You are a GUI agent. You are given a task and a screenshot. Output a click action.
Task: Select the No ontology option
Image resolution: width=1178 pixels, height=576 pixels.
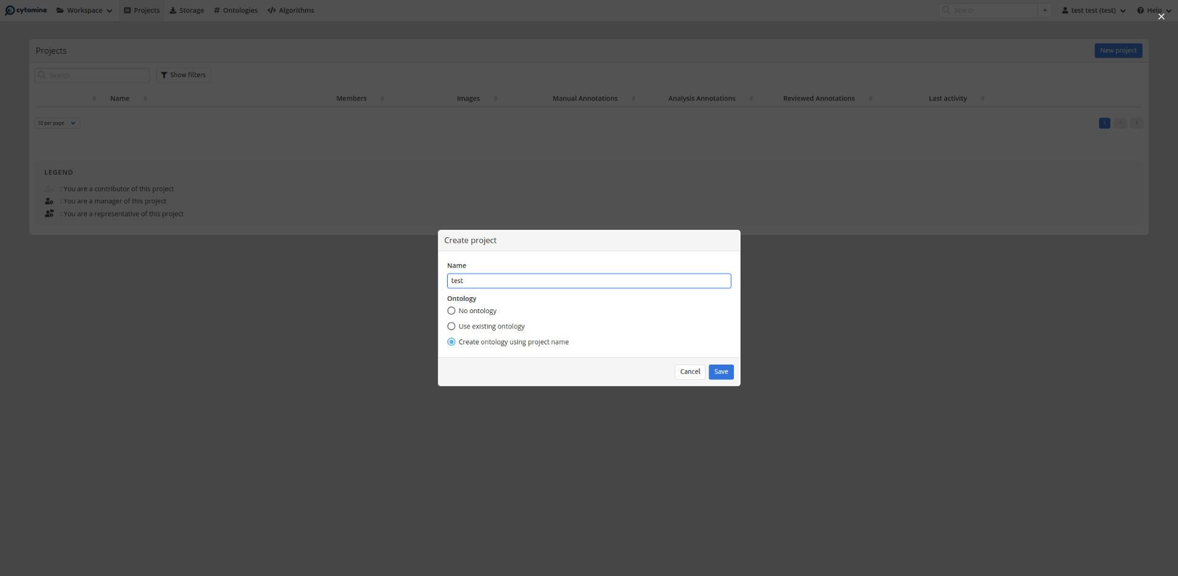tap(452, 311)
